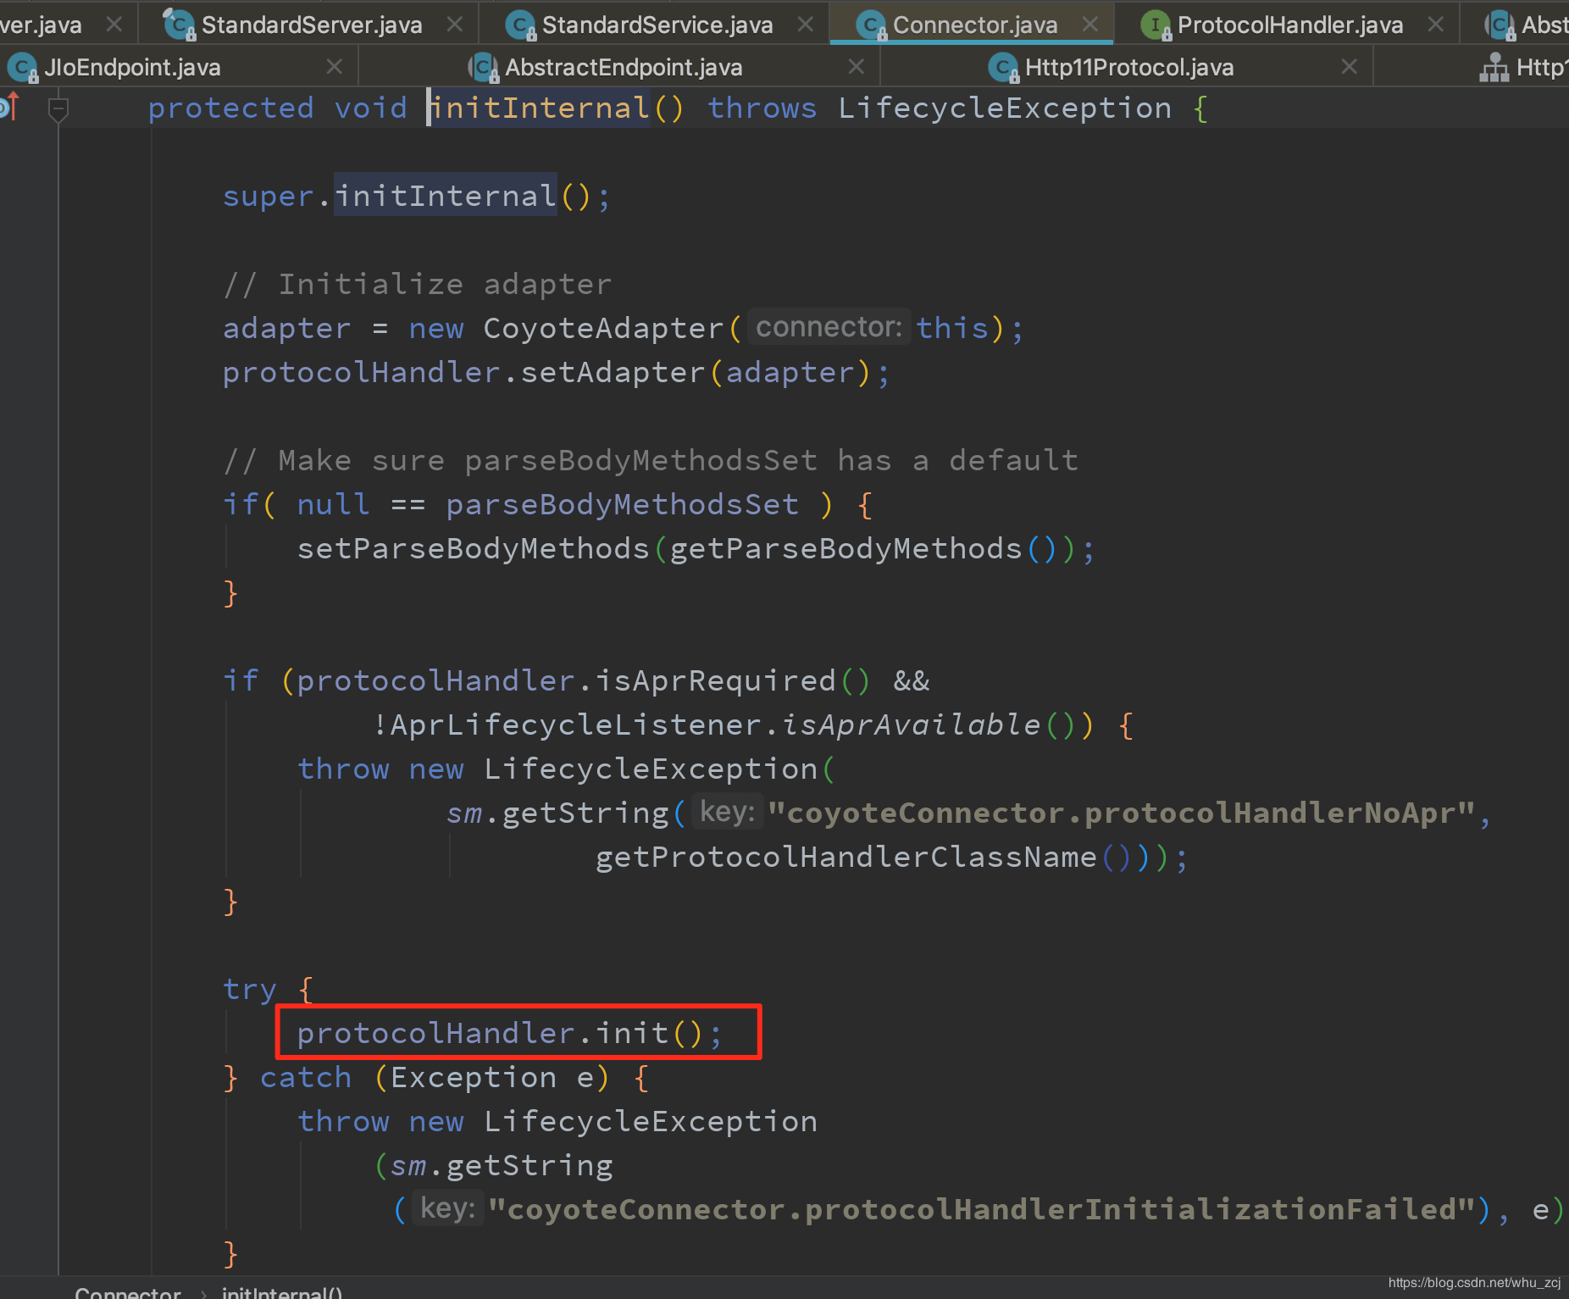
Task: Click the StandardServer.java class file icon
Action: [x=180, y=25]
